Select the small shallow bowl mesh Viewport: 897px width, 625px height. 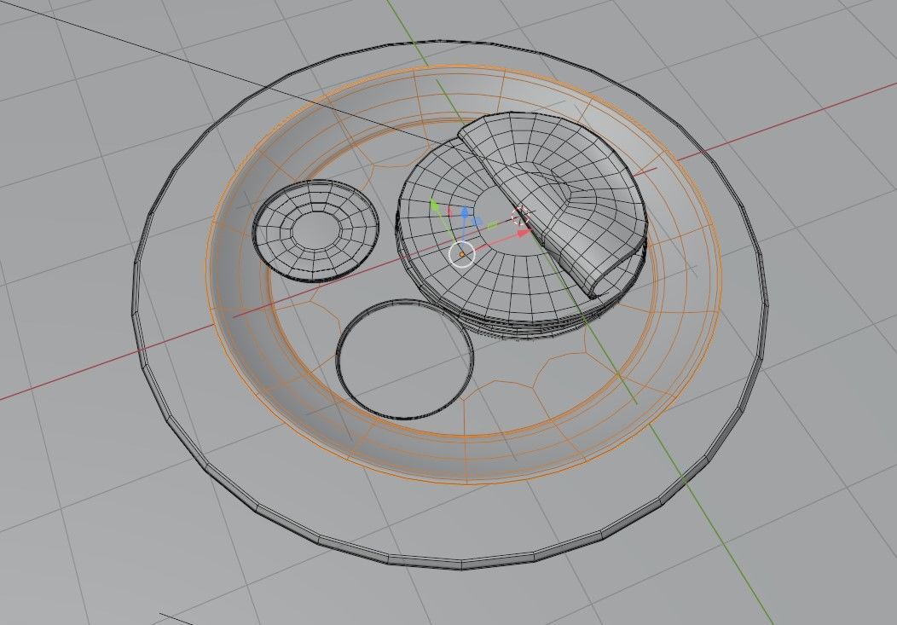click(x=315, y=230)
